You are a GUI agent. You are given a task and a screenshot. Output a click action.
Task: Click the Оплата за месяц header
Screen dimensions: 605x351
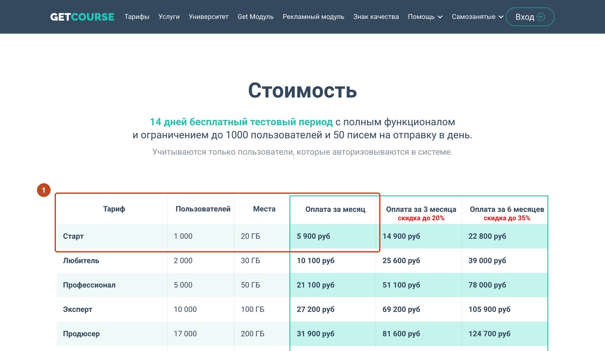pos(335,209)
